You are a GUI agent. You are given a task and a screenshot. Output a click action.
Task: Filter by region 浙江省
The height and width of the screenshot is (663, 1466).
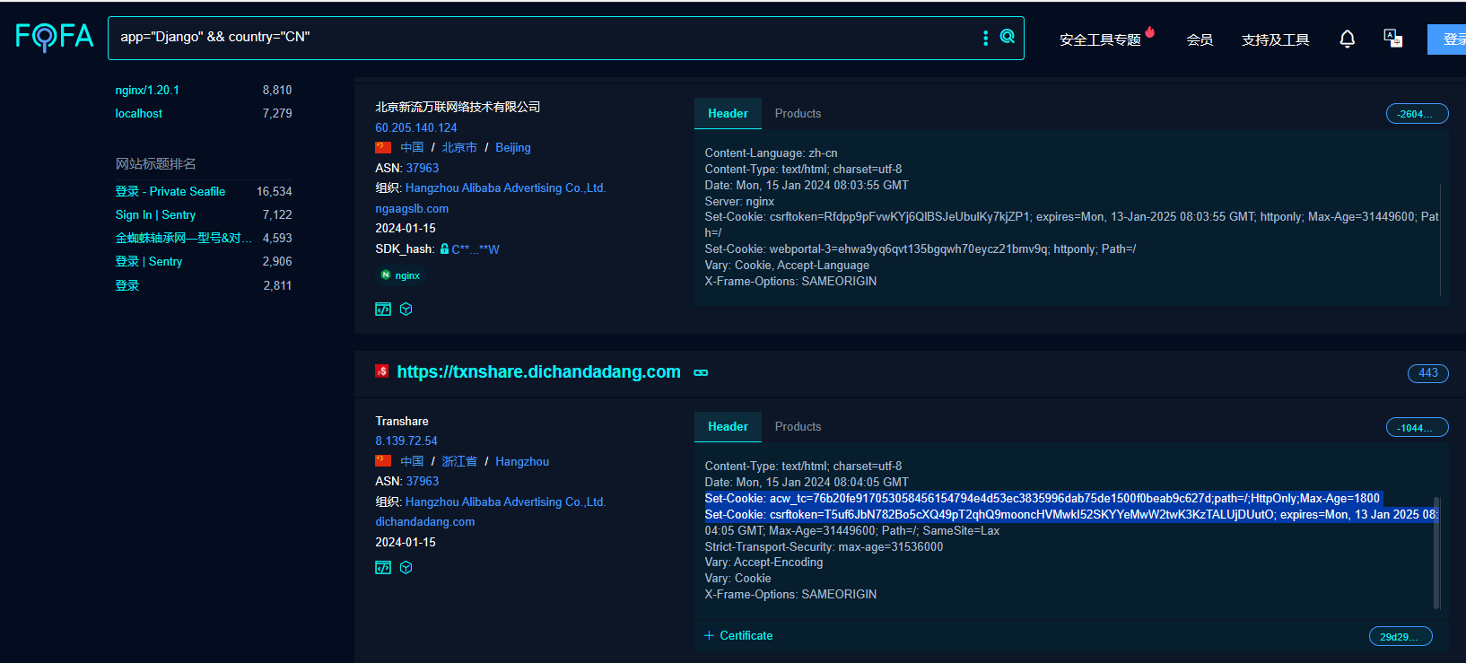click(x=459, y=461)
